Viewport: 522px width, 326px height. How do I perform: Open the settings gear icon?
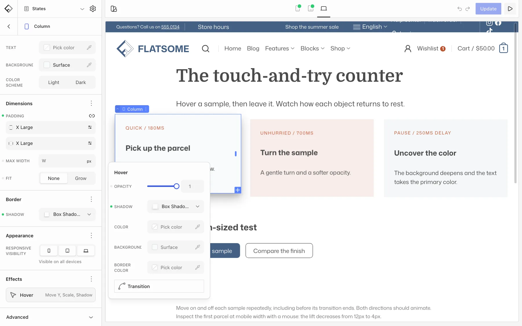(93, 9)
